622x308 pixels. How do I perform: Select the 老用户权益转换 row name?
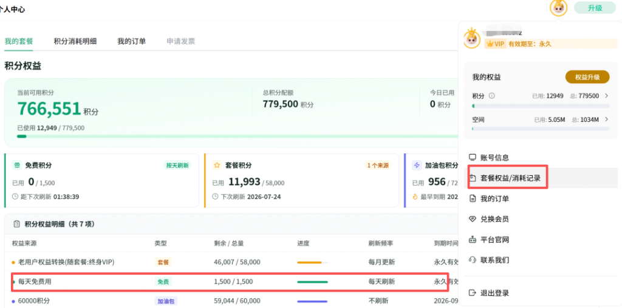tap(66, 262)
